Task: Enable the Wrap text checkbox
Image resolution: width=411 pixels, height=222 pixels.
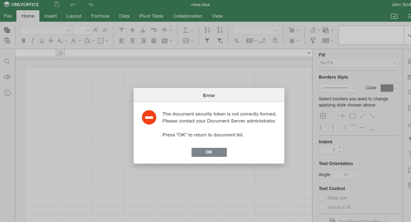Action: [322, 198]
